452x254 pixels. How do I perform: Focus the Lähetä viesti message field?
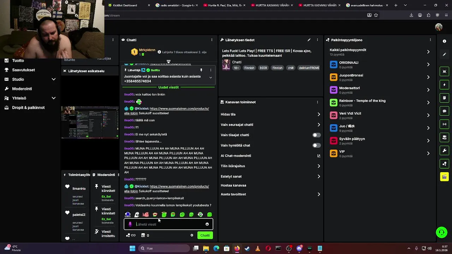168,224
